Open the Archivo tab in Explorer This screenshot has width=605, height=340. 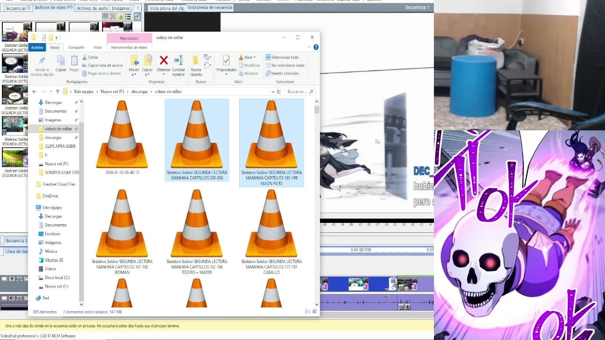click(37, 47)
